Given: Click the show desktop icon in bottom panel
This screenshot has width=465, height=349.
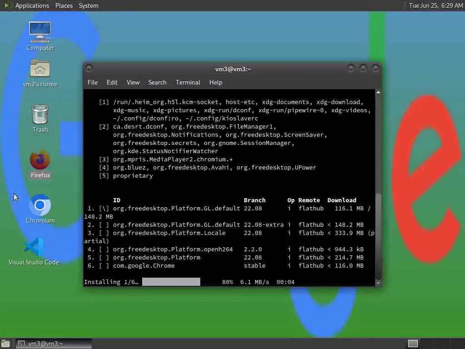Looking at the screenshot, I should point(5,344).
